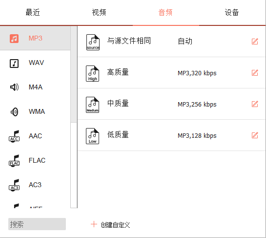Click the 搜索 search field
The image size is (266, 238).
pos(37,224)
